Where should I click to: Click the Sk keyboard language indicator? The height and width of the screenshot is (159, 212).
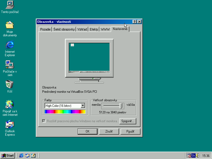tap(193, 156)
